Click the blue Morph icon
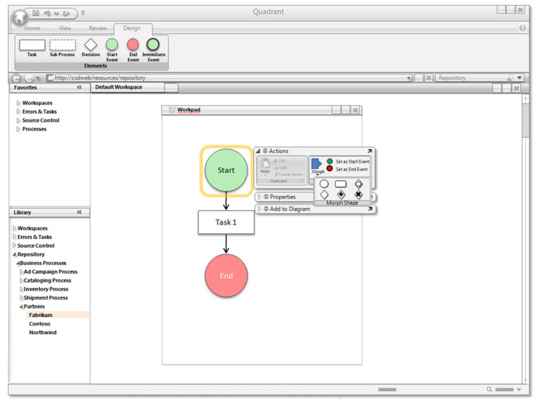This screenshot has height=404, width=540. [317, 164]
